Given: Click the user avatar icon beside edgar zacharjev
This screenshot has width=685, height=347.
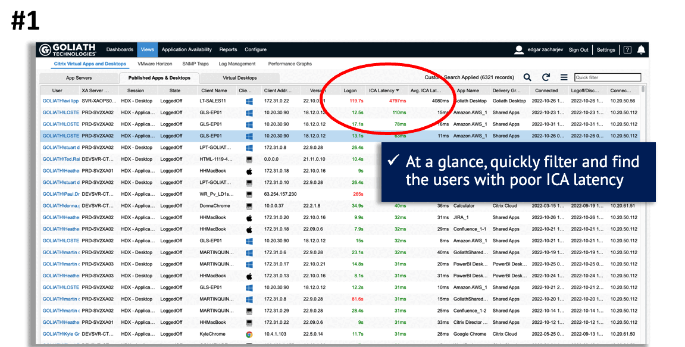Looking at the screenshot, I should [x=518, y=50].
